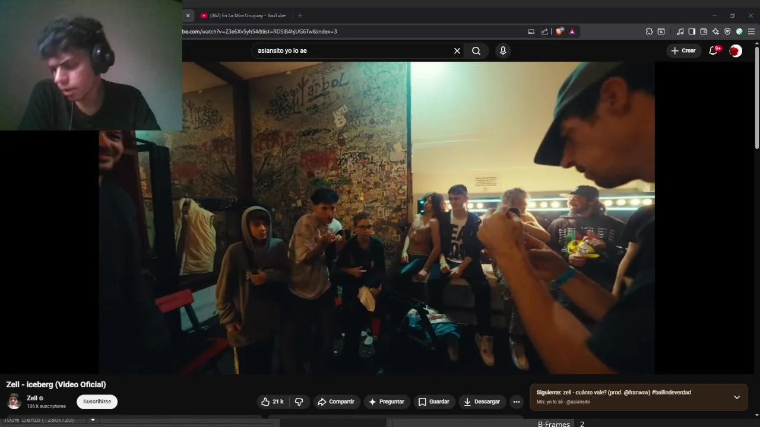The image size is (760, 427).
Task: Click the Compartir button
Action: coord(336,402)
